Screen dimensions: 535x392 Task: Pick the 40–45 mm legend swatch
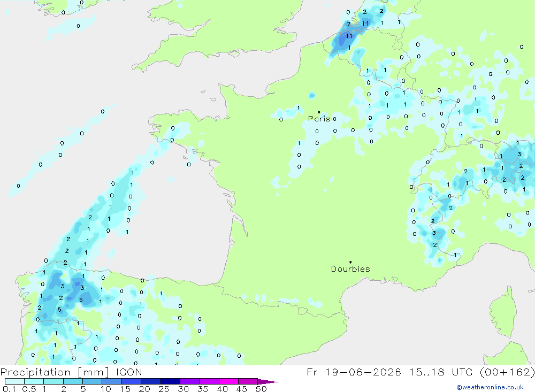tap(228, 381)
